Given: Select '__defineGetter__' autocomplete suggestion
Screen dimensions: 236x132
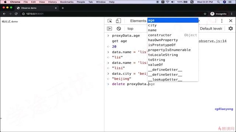Looking at the screenshot, I should (x=173, y=70).
